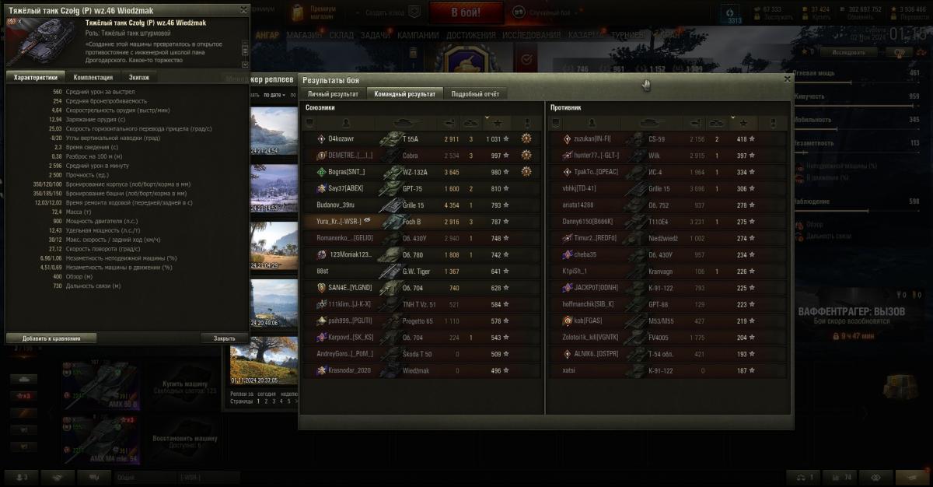Select enemy player ariata14288 row
This screenshot has width=933, height=487.
pos(667,205)
